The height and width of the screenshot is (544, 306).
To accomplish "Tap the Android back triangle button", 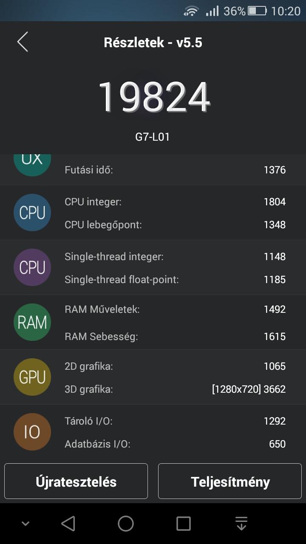I will 68,524.
